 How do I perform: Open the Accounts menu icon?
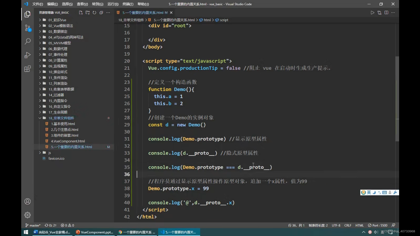pos(27,201)
